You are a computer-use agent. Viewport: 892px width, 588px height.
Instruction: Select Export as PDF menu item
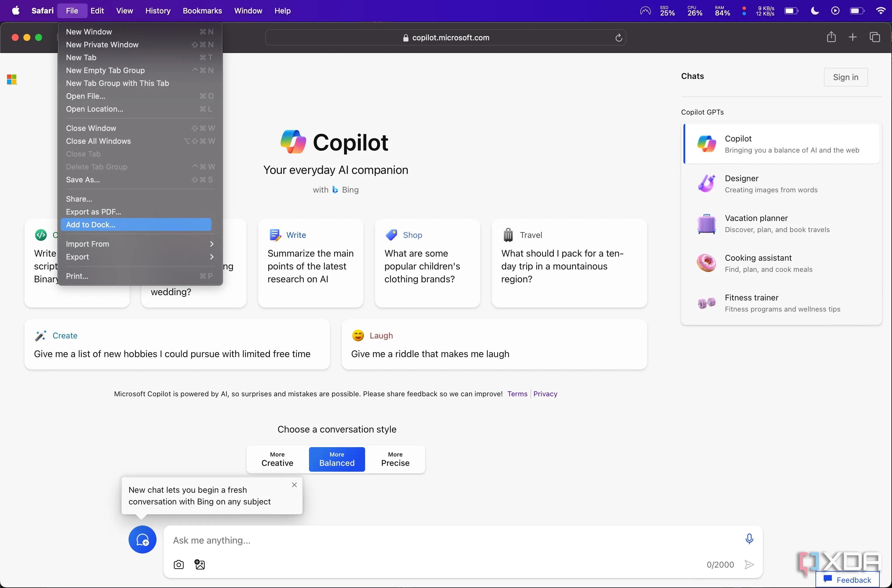point(140,212)
